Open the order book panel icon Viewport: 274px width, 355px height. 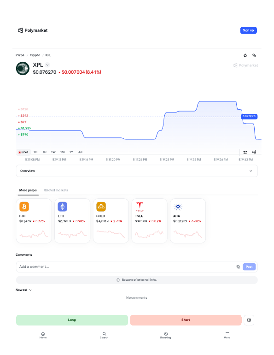pyautogui.click(x=249, y=320)
